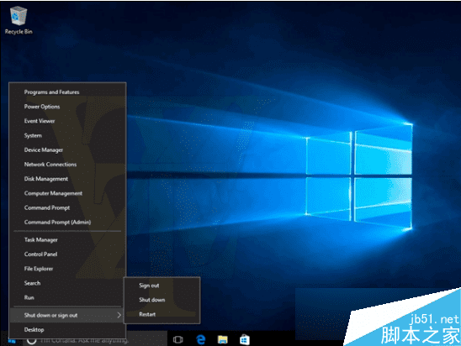Image resolution: width=461 pixels, height=346 pixels.
Task: Open the Store app on the taskbar
Action: pos(245,339)
